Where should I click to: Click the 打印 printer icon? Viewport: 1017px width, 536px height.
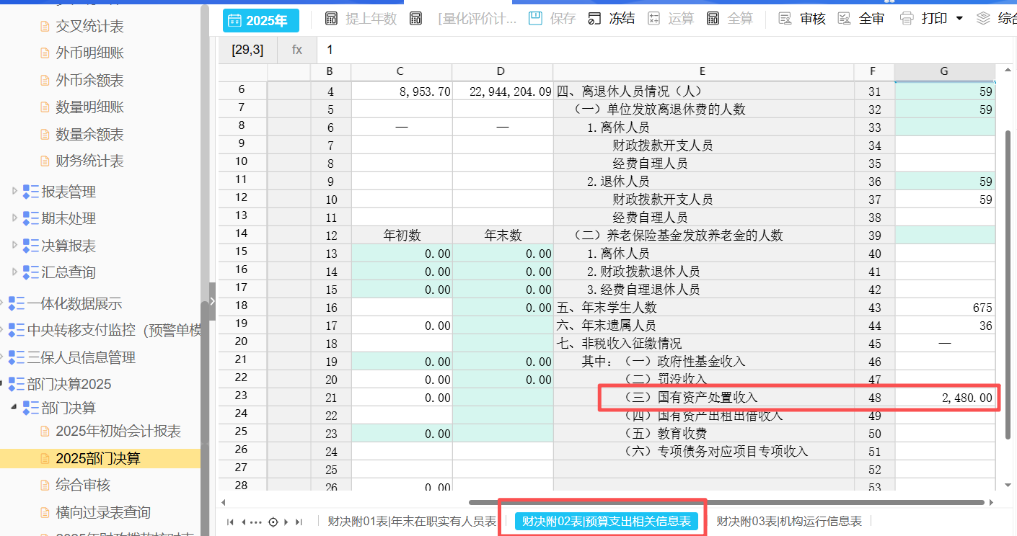(907, 19)
